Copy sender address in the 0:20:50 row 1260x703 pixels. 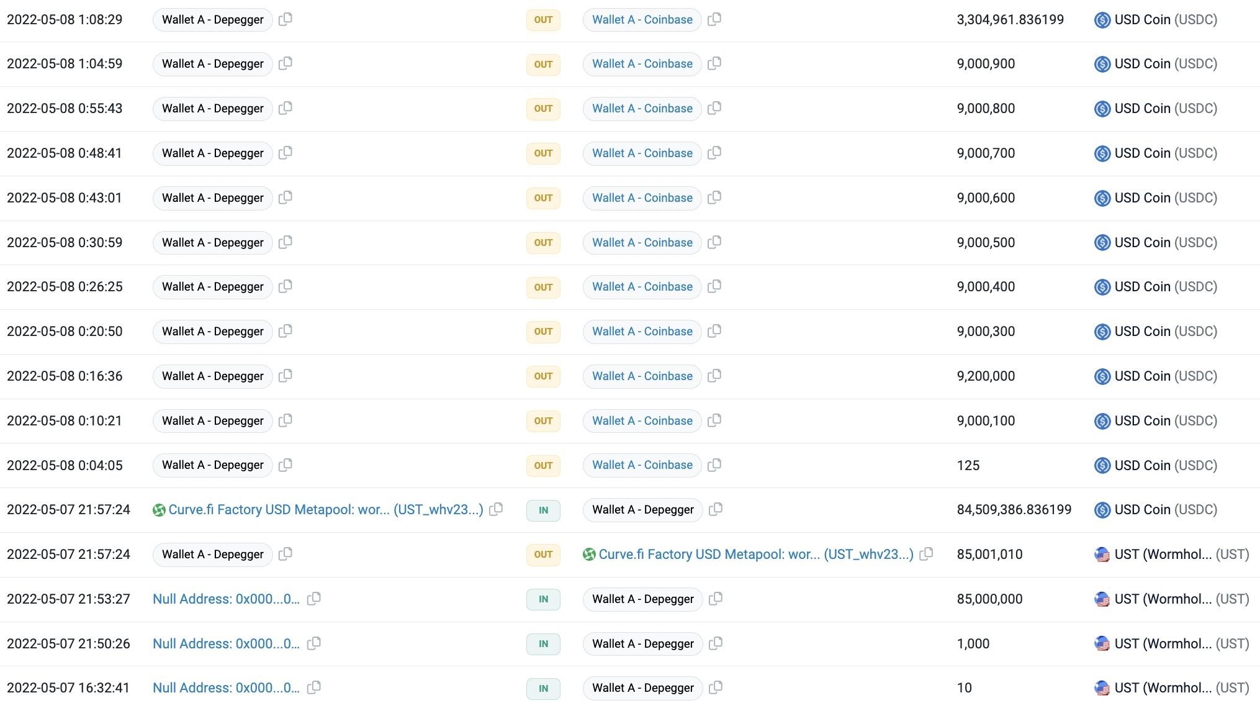coord(286,331)
